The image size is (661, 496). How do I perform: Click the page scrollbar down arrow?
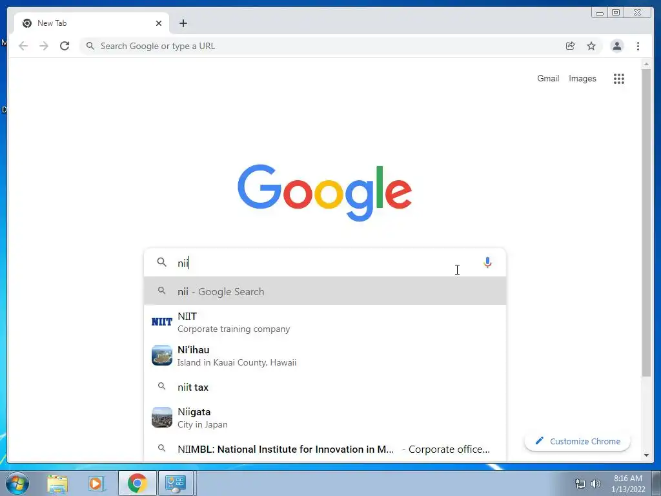pyautogui.click(x=646, y=455)
